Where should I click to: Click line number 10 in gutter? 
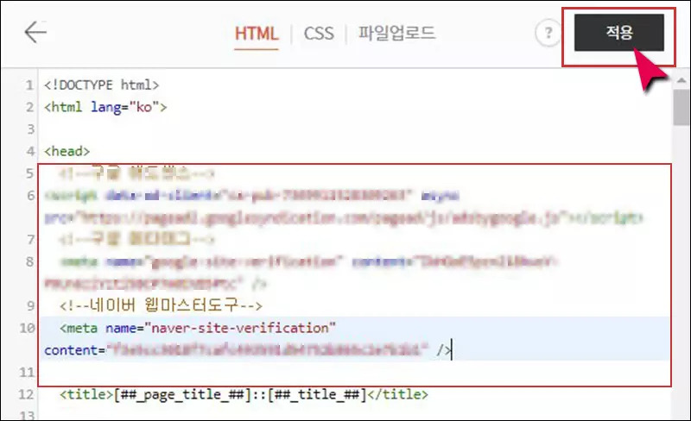(27, 328)
